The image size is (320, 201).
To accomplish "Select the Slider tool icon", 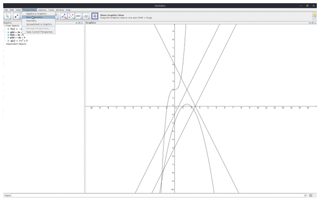I will (x=86, y=16).
